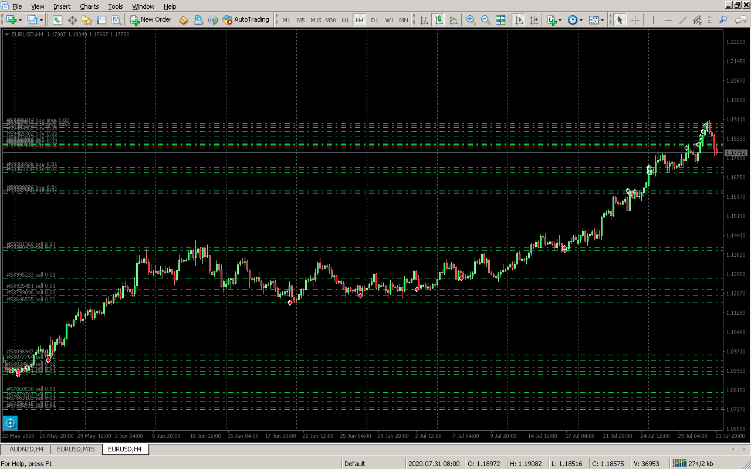Open the Tools menu
Image resolution: width=751 pixels, height=469 pixels.
coord(116,6)
